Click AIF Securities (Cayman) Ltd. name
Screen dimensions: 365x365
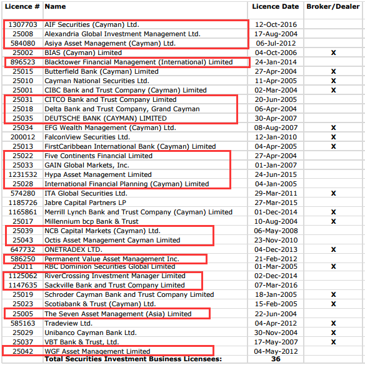coord(92,24)
